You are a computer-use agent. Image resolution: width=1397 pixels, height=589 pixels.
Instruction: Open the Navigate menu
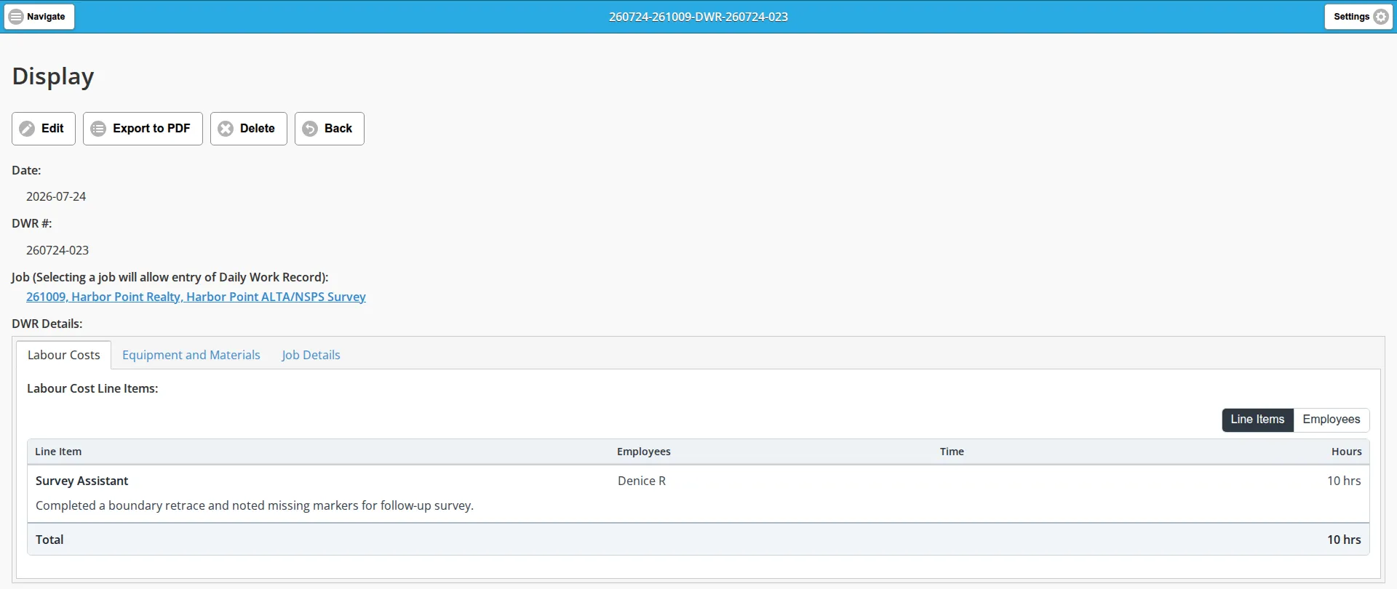[39, 17]
